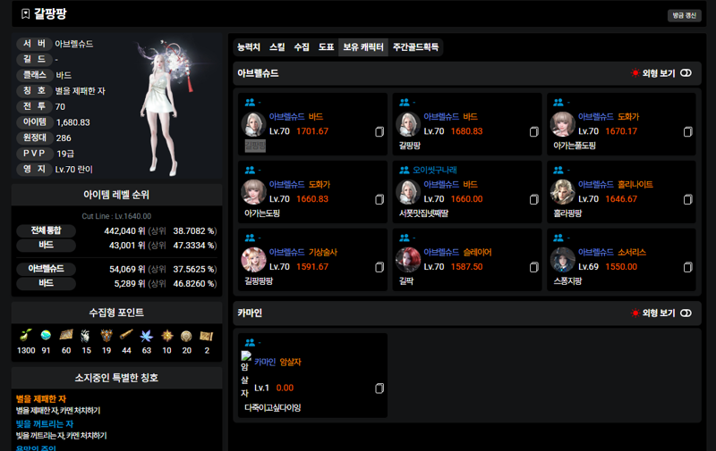
Task: Toggle 외형 보기 switch for 아브렐슈드
Action: tap(686, 73)
